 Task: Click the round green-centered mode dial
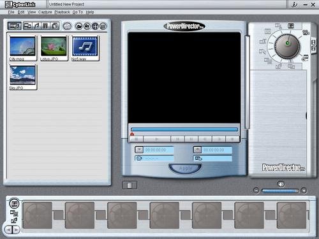coord(287,47)
